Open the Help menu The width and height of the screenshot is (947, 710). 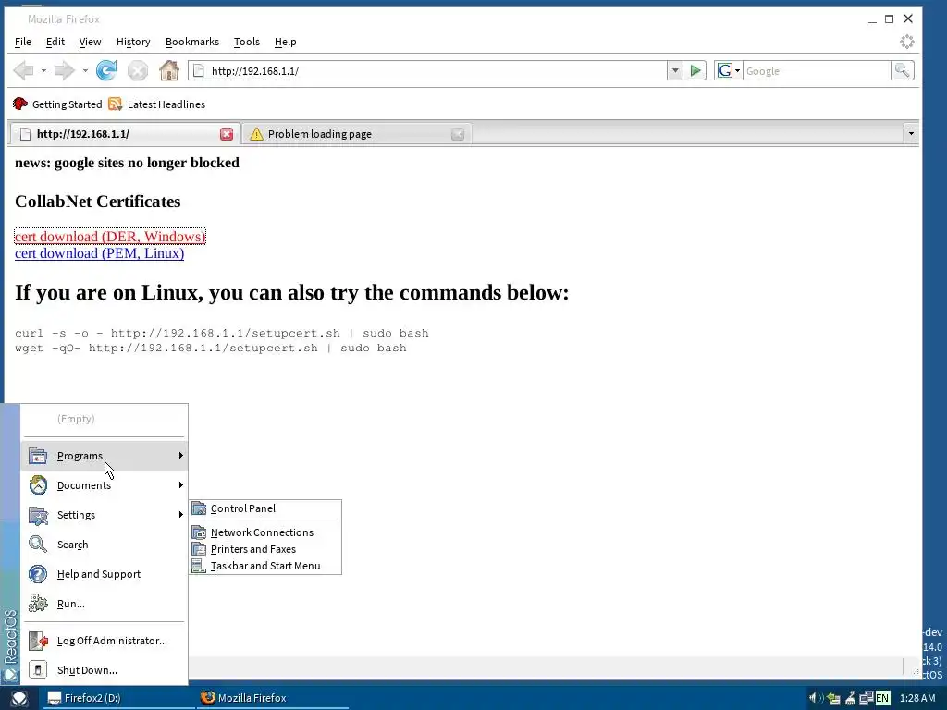[x=285, y=42]
